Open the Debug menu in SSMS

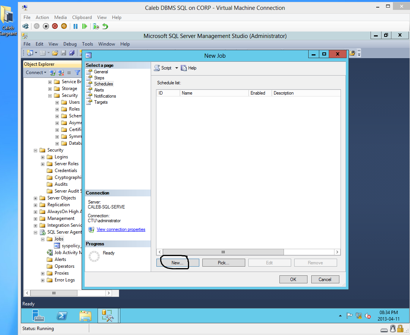[x=70, y=44]
